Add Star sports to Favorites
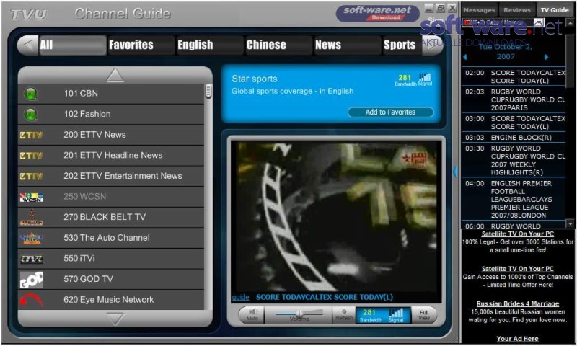The image size is (577, 346). click(390, 112)
